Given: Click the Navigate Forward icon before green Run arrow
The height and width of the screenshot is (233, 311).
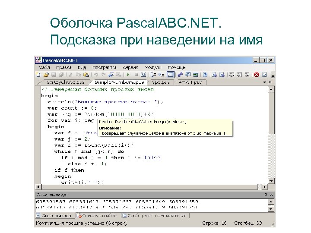Looking at the screenshot, I should (119, 75).
